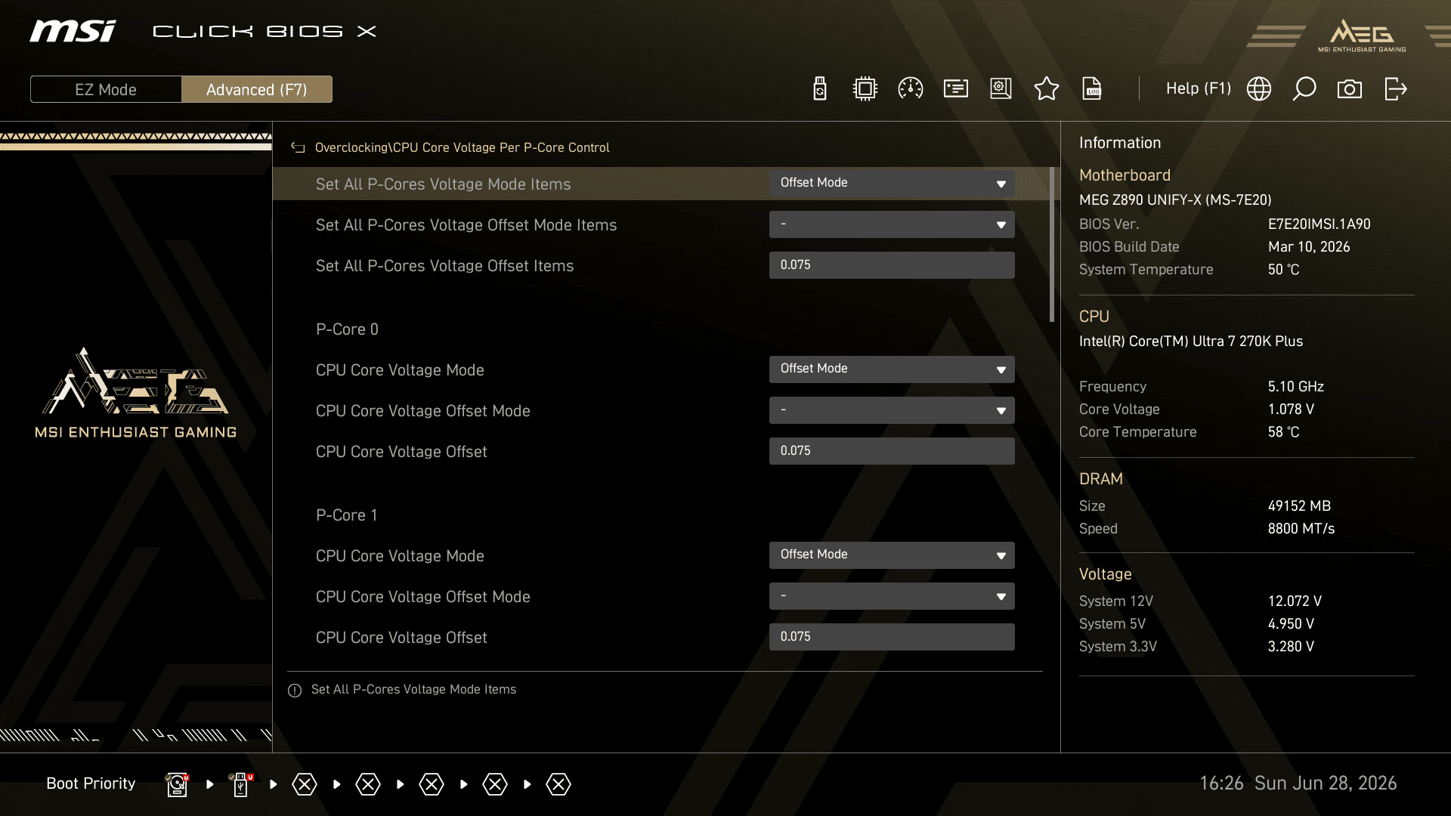Screen dimensions: 1451x816
Task: Select the hard disk boot priority device
Action: pos(177,784)
